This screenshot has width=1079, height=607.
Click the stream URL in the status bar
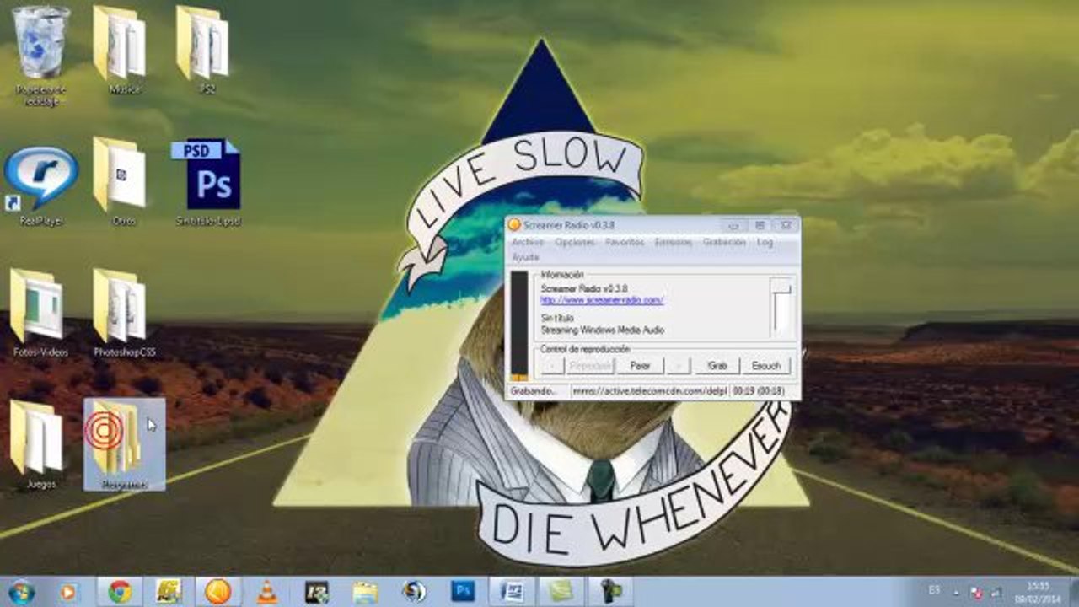649,391
